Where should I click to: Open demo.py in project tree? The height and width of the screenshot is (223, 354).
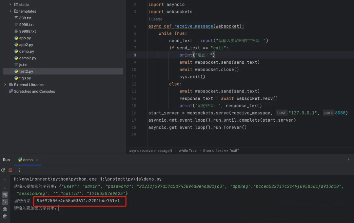[27, 51]
